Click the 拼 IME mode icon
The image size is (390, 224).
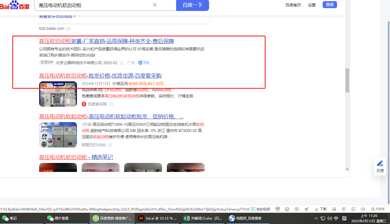344,218
